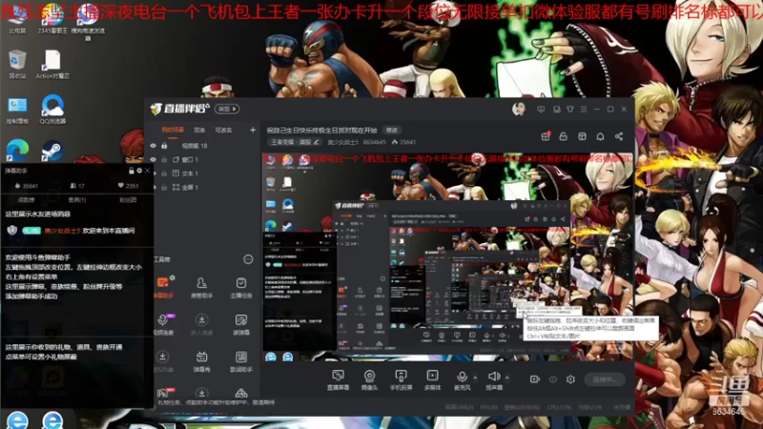Open the Microsoft Edge desktop shortcut

click(17, 151)
